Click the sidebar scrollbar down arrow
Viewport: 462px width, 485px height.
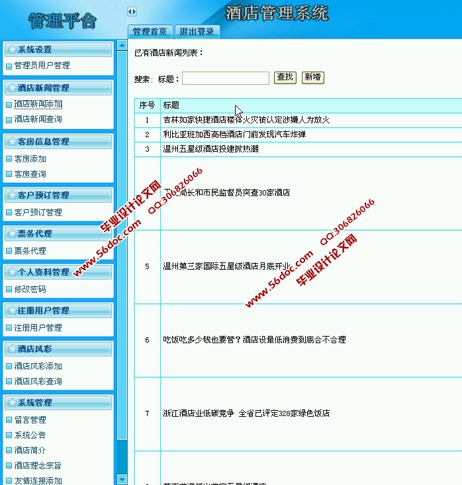pyautogui.click(x=122, y=478)
